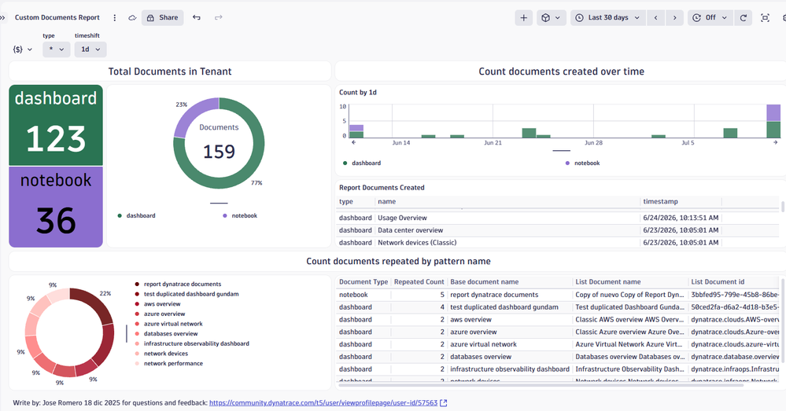Viewport: 786px width, 411px height.
Task: Click the cloud save status icon
Action: point(132,17)
